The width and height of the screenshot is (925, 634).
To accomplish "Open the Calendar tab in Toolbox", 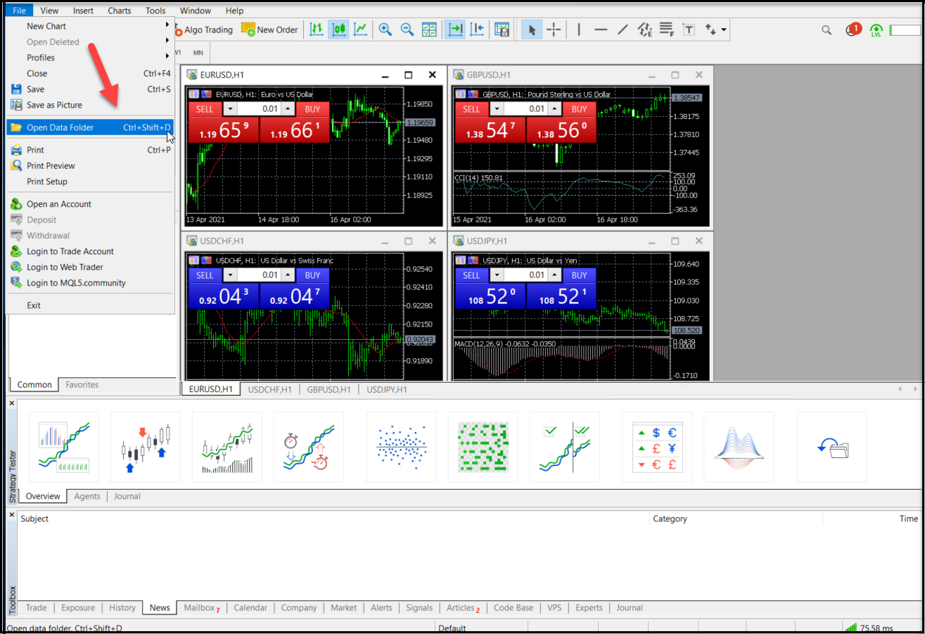I will 250,608.
